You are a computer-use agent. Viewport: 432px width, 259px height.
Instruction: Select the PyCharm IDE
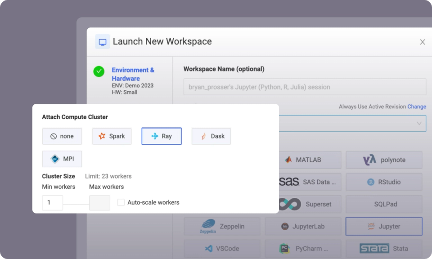303,248
